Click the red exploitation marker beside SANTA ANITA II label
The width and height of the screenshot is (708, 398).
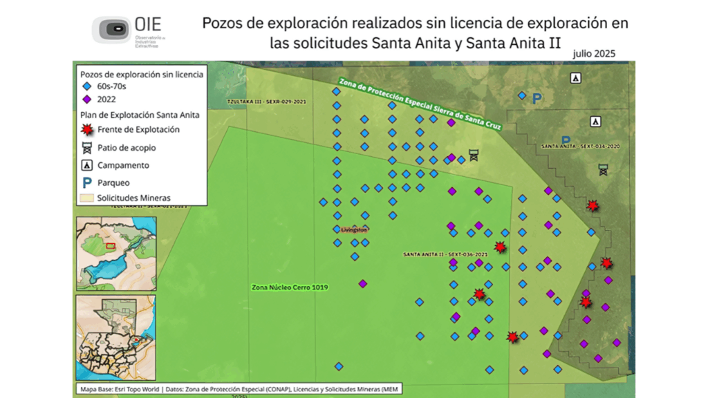(500, 247)
